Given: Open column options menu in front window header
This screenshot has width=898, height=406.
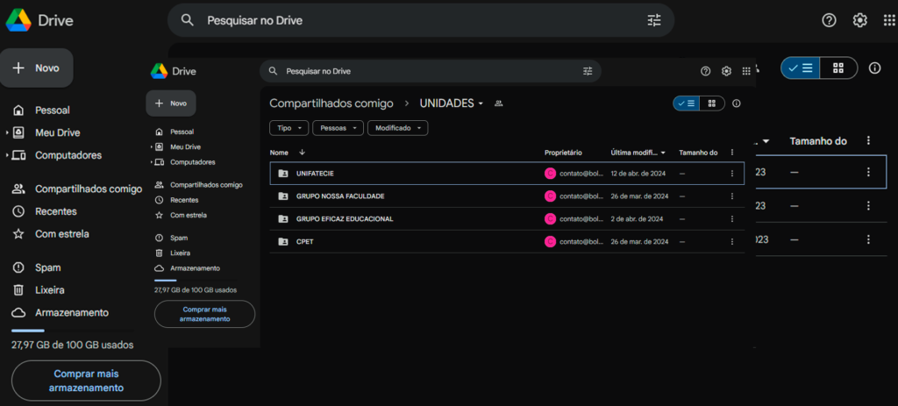Looking at the screenshot, I should (x=732, y=153).
